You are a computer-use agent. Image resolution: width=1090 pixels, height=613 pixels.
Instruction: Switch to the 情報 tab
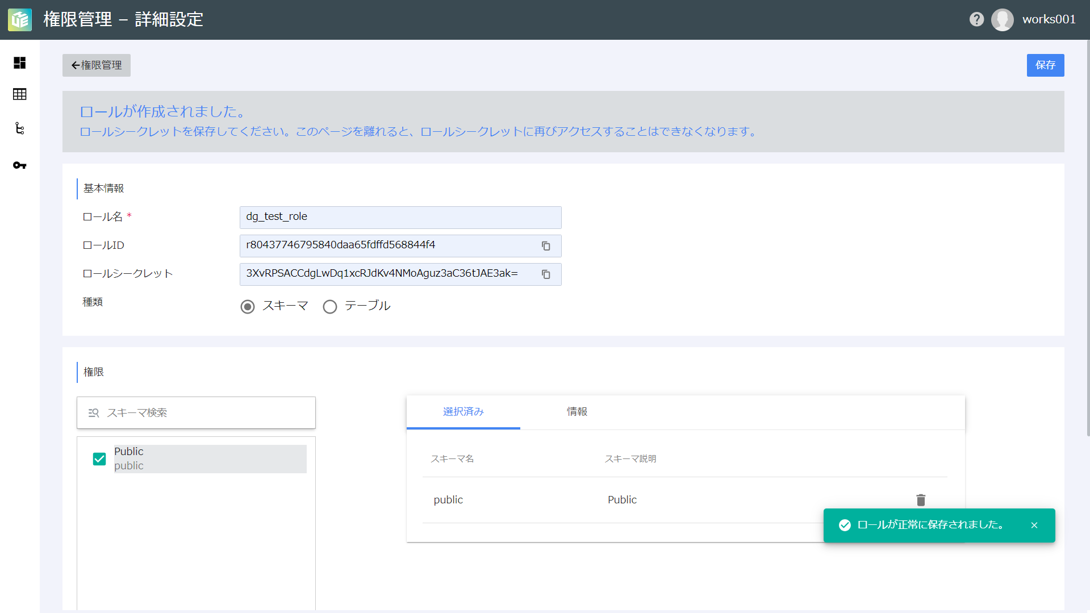577,412
